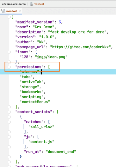This screenshot has width=116, height=167.
Task: Place cursor on "contextMenus" permission line
Action: [35, 102]
